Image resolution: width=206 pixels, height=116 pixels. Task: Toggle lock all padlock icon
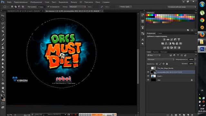(x=167, y=64)
